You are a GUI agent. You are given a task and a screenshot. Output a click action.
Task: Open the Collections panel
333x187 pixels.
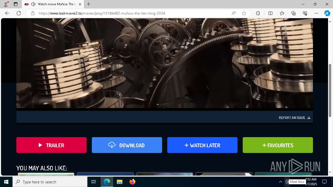click(x=293, y=13)
